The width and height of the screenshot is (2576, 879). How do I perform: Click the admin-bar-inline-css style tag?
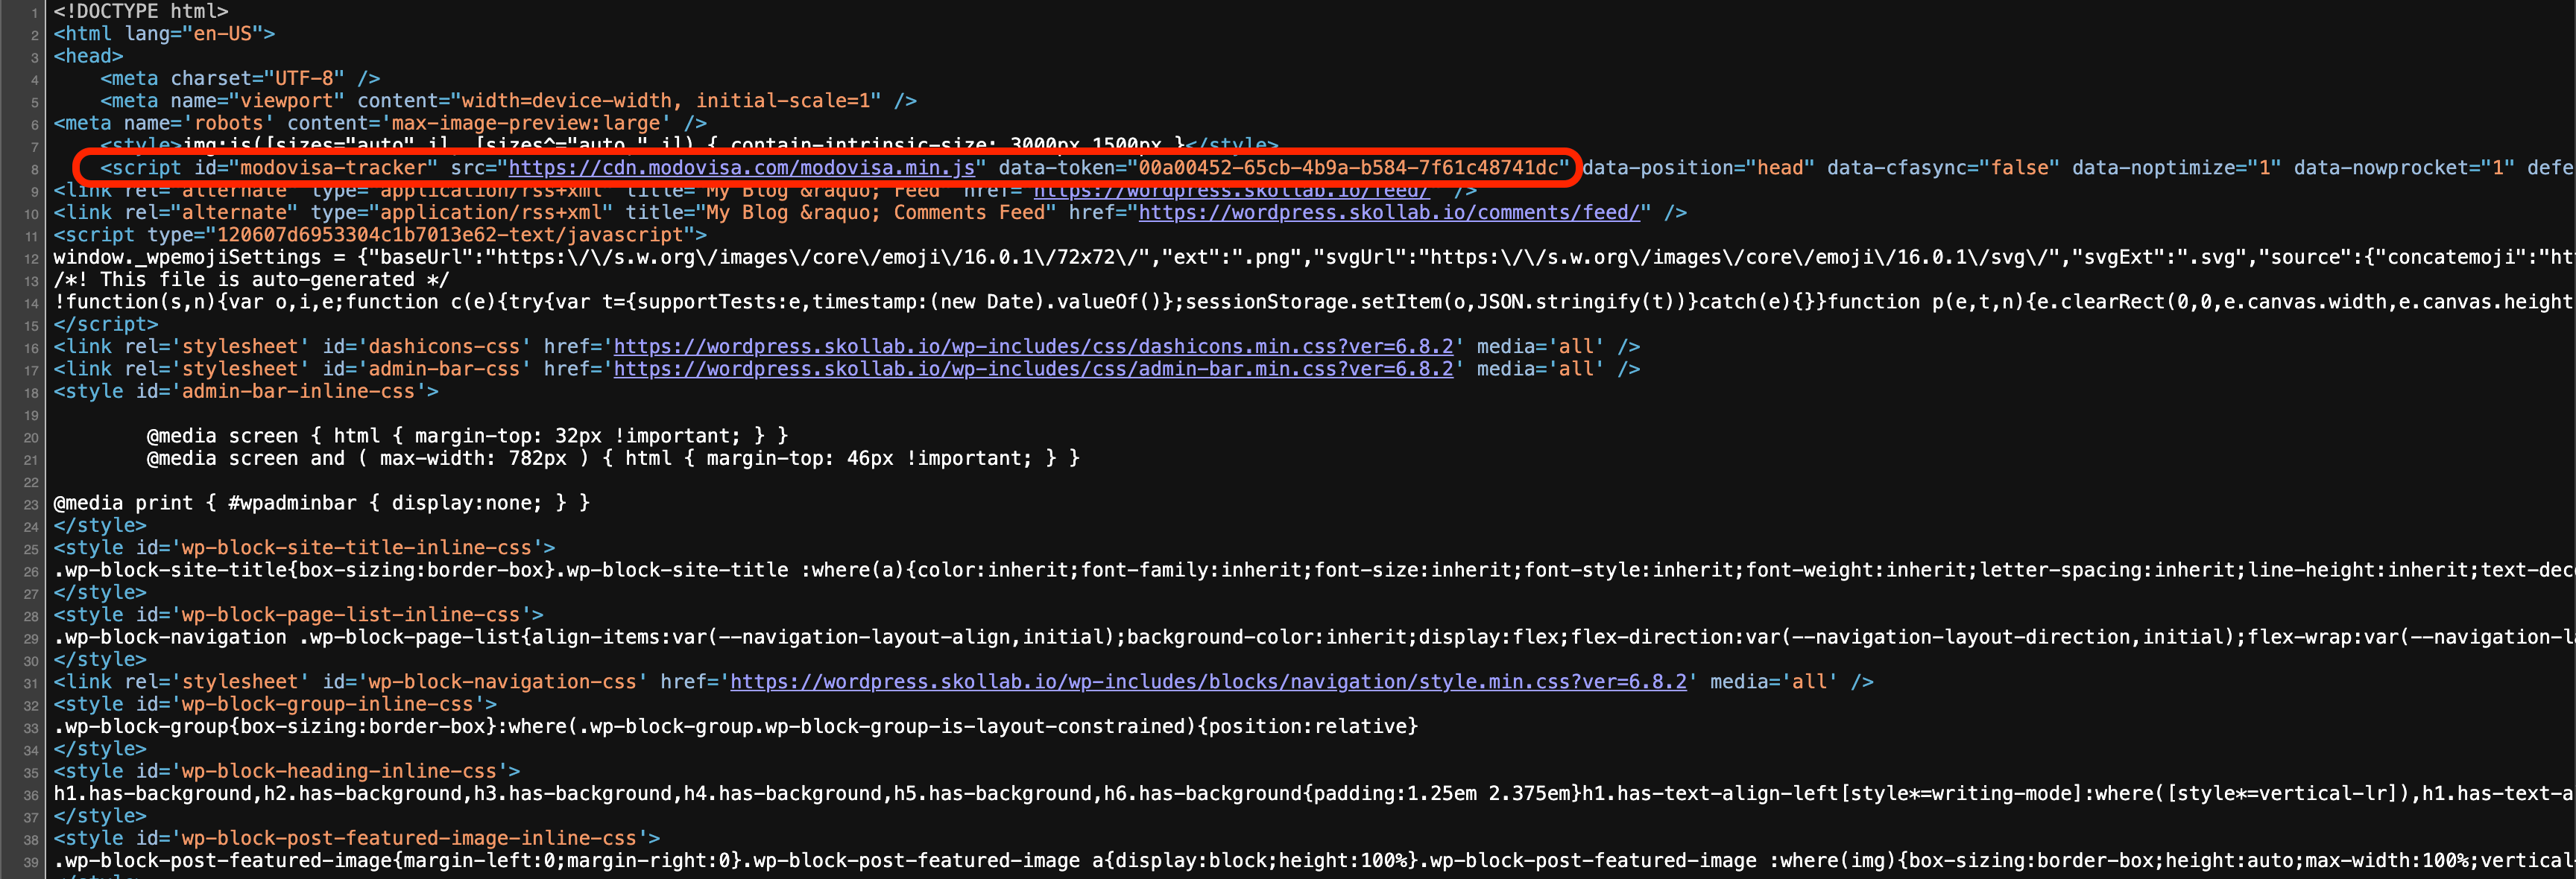245,392
